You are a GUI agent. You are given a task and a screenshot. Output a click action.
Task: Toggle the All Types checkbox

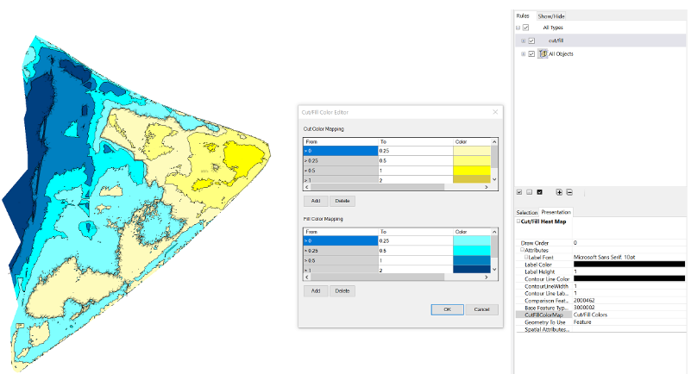tap(525, 28)
